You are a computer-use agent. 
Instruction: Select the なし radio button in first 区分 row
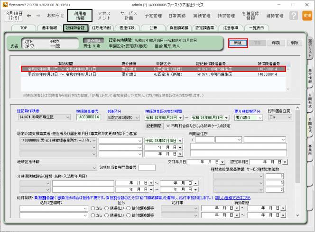93,208
